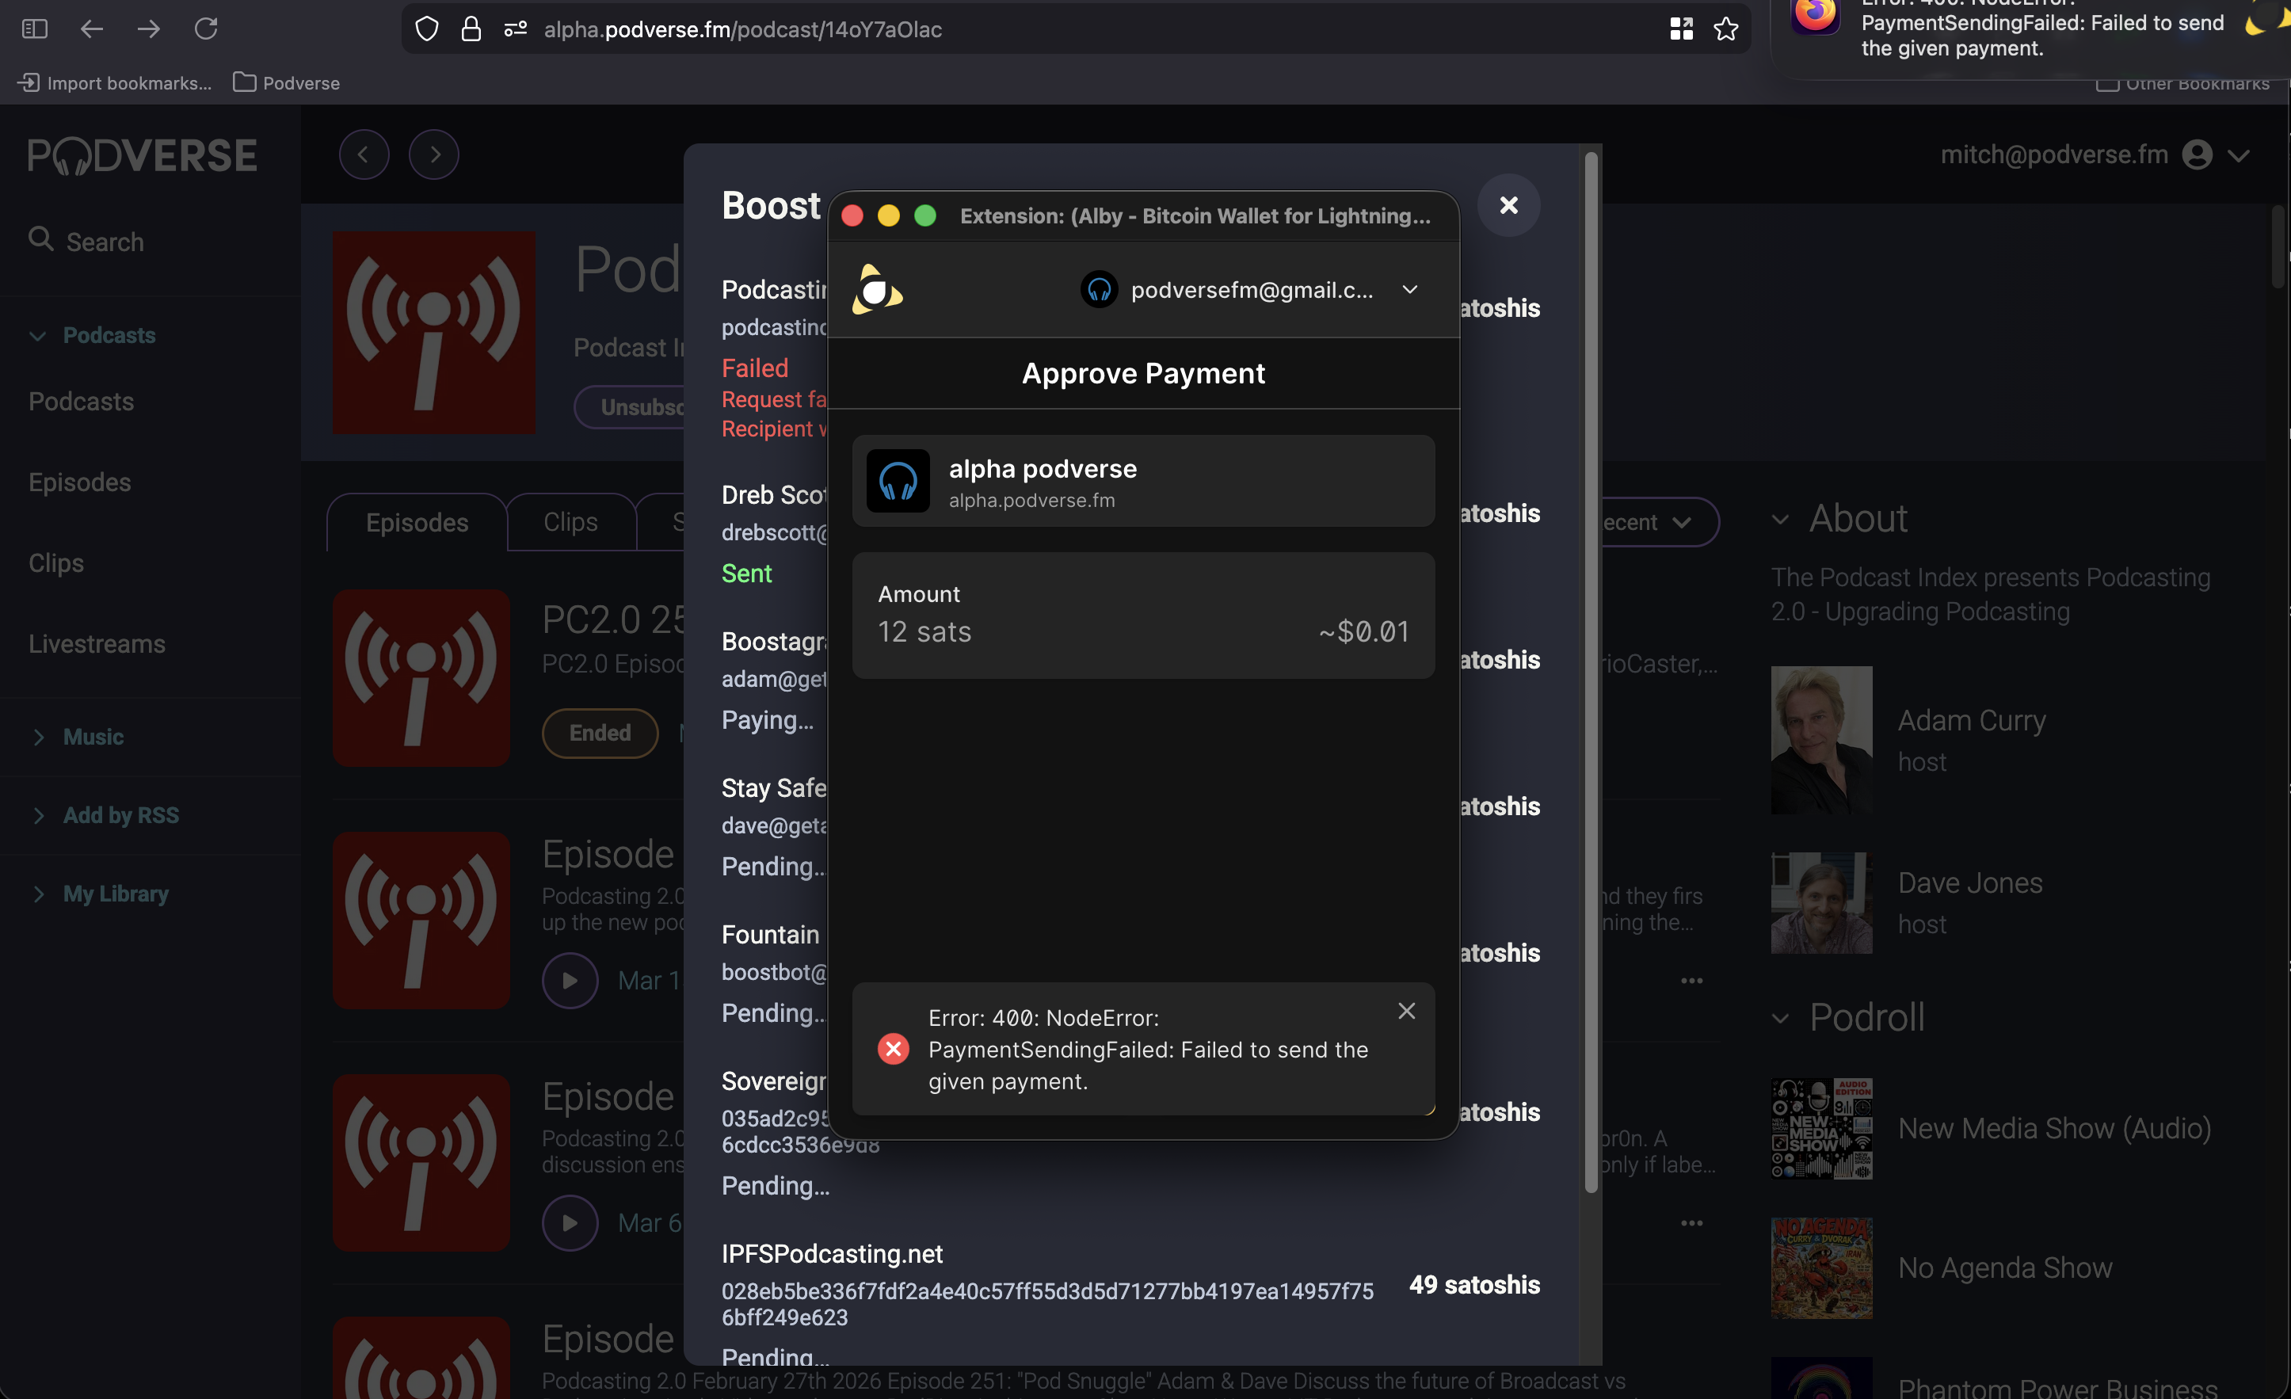Click the shield tracking protection icon
The height and width of the screenshot is (1399, 2291).
(x=427, y=29)
